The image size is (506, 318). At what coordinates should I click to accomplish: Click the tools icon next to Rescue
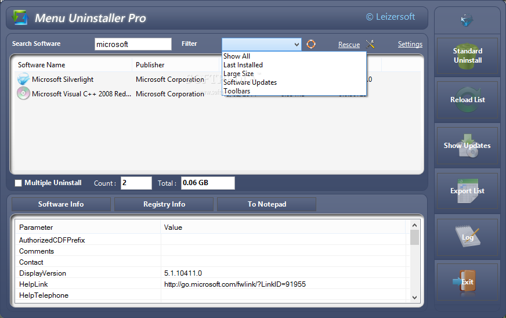coord(370,44)
